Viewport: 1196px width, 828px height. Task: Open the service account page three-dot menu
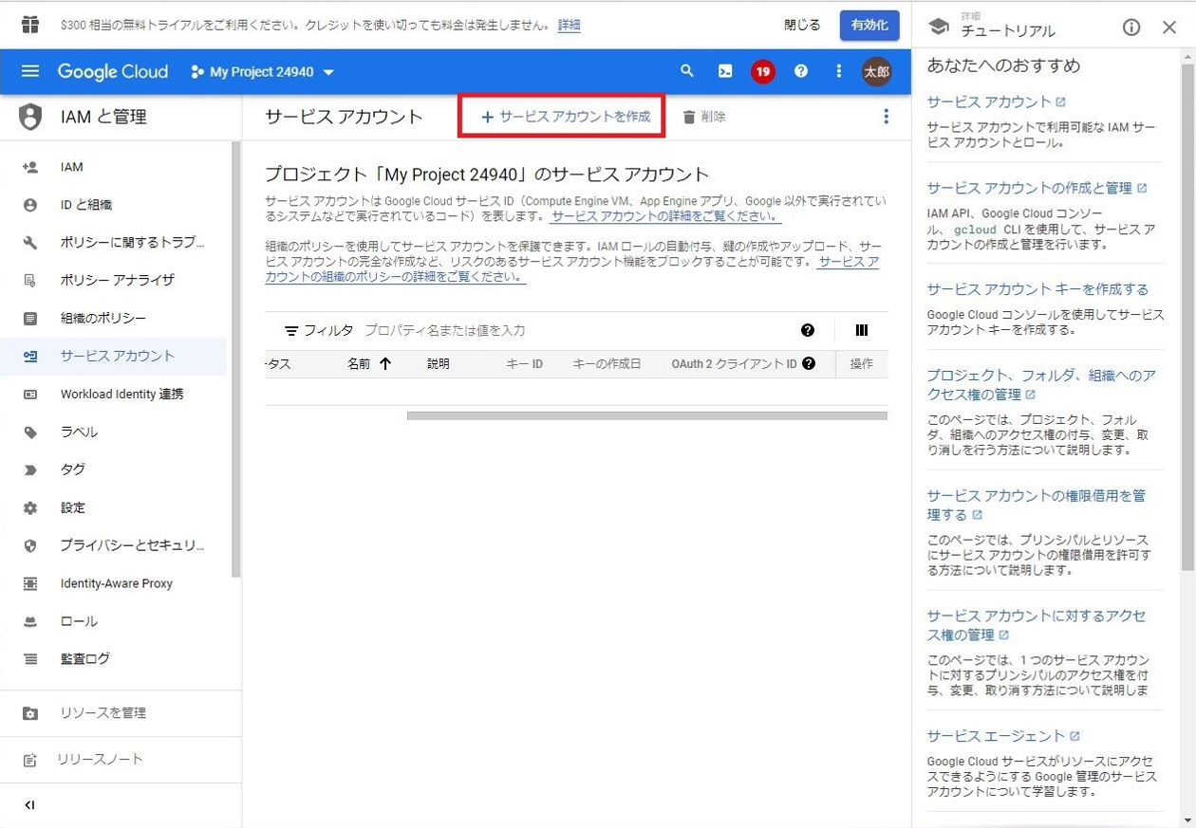pos(887,116)
